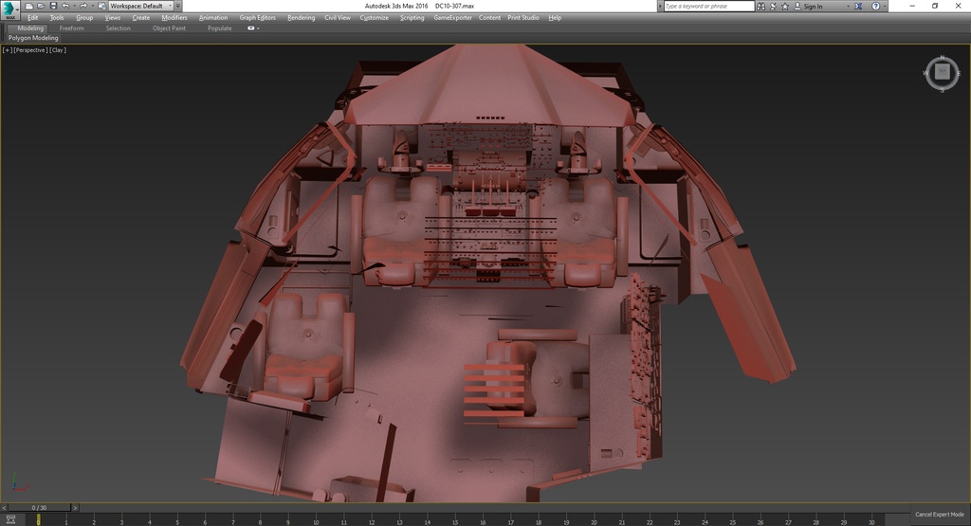
Task: Click Cancel Expert Mode button
Action: coord(939,514)
